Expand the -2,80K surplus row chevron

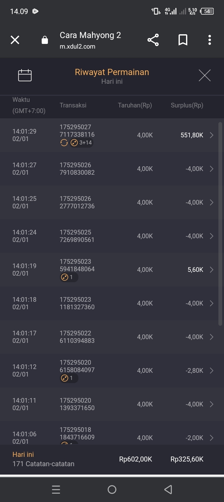tap(212, 371)
